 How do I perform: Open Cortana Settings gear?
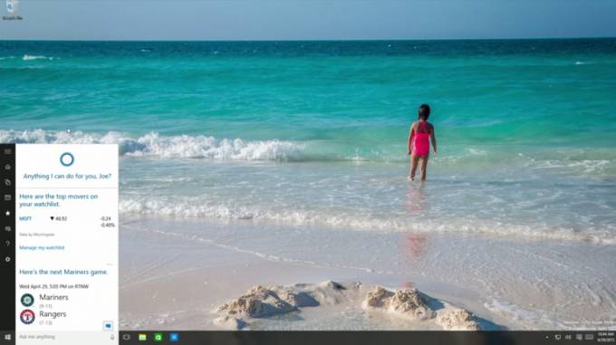coord(7,260)
